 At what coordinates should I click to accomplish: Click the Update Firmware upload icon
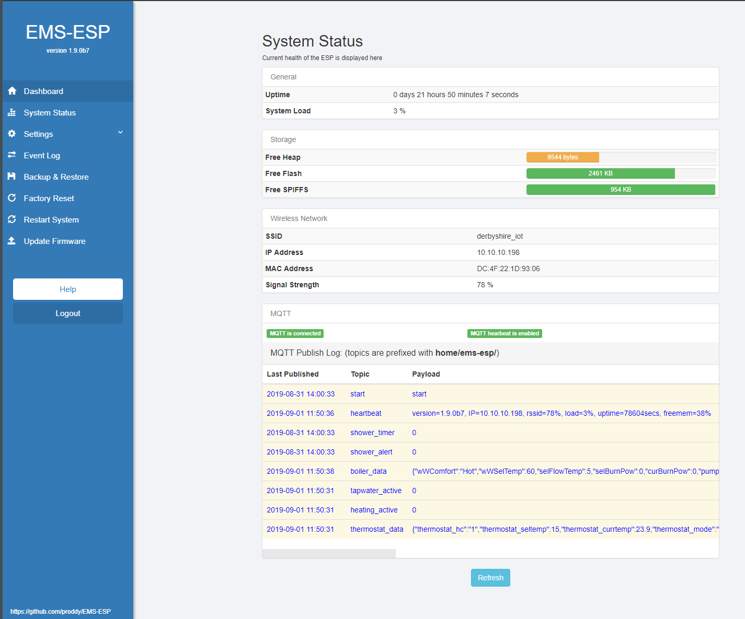(12, 241)
